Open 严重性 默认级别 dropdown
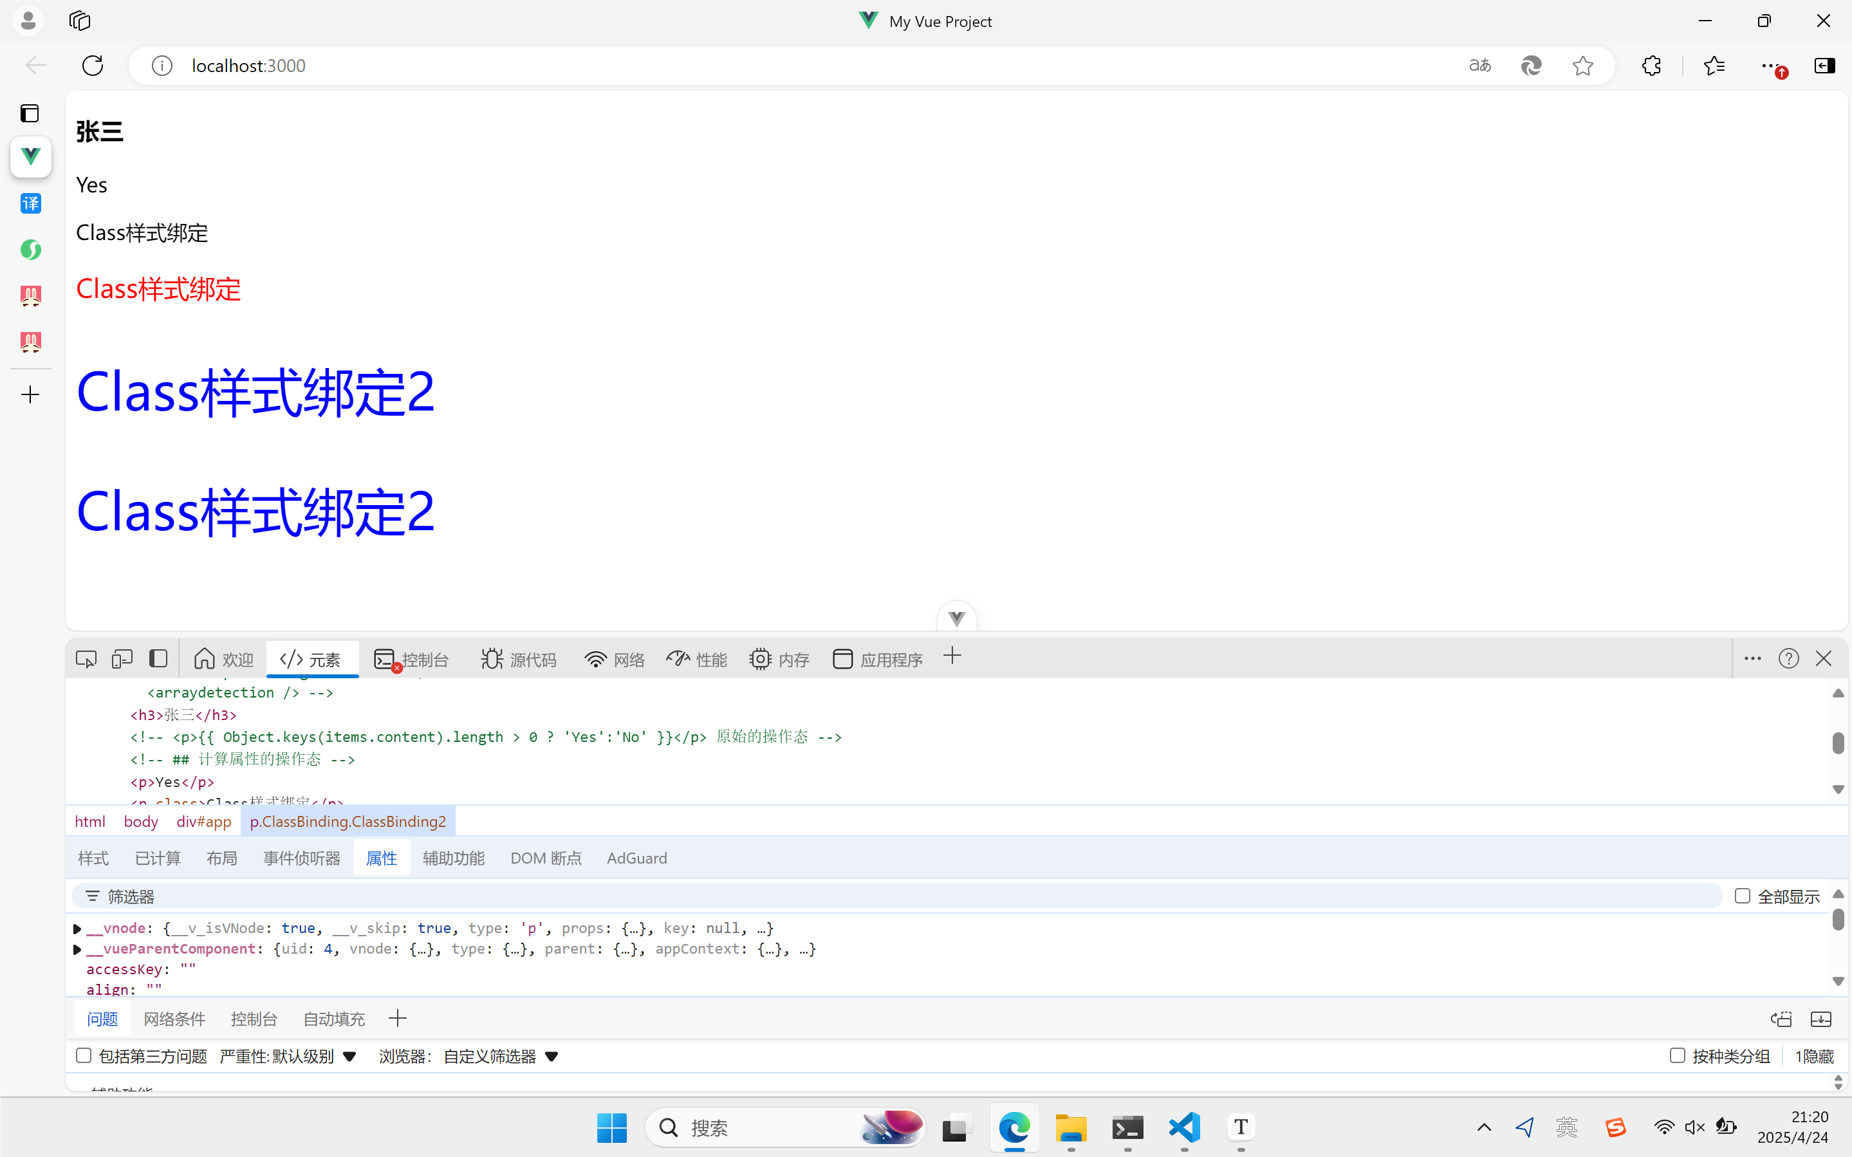The width and height of the screenshot is (1852, 1157). pos(288,1057)
